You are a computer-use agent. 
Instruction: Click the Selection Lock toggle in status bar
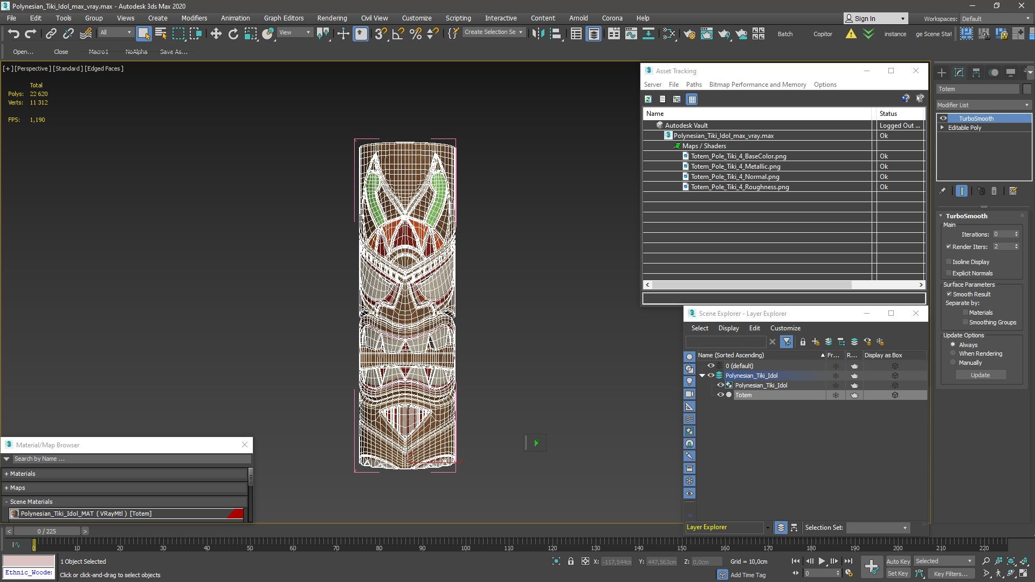[x=570, y=562]
